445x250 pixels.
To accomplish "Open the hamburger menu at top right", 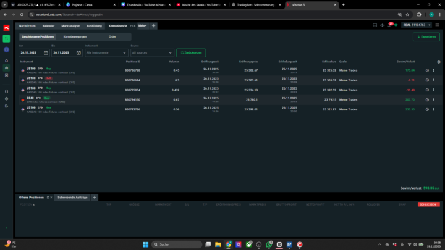I will click(x=438, y=25).
